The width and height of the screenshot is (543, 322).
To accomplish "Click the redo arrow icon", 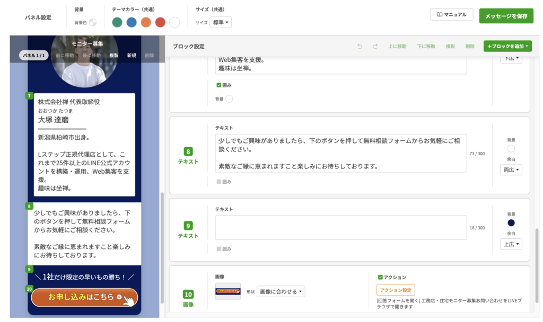I will click(375, 47).
